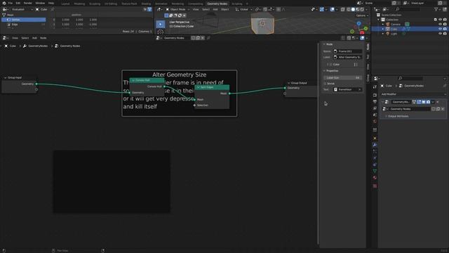Toggle node editor overlay button
Image resolution: width=449 pixels, height=253 pixels.
(x=362, y=38)
